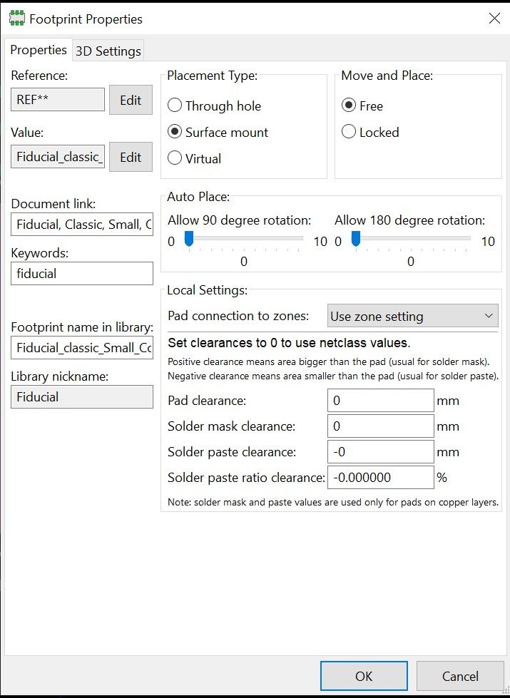Select Free under Move and Place

click(350, 106)
